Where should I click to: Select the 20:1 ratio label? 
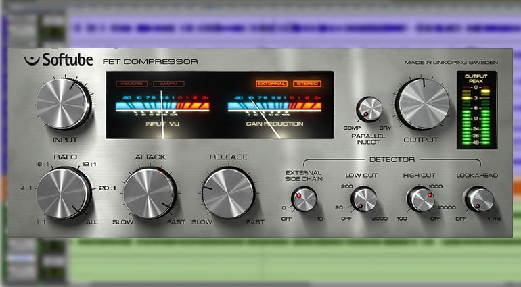pyautogui.click(x=108, y=188)
